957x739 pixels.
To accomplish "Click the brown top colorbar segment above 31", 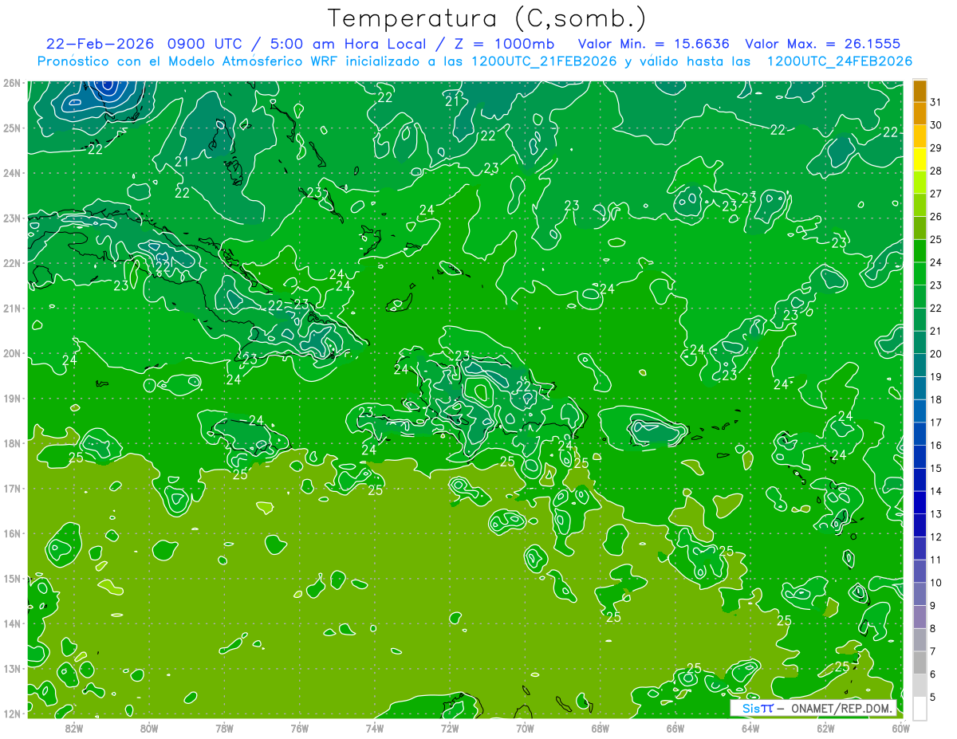I will coord(920,91).
